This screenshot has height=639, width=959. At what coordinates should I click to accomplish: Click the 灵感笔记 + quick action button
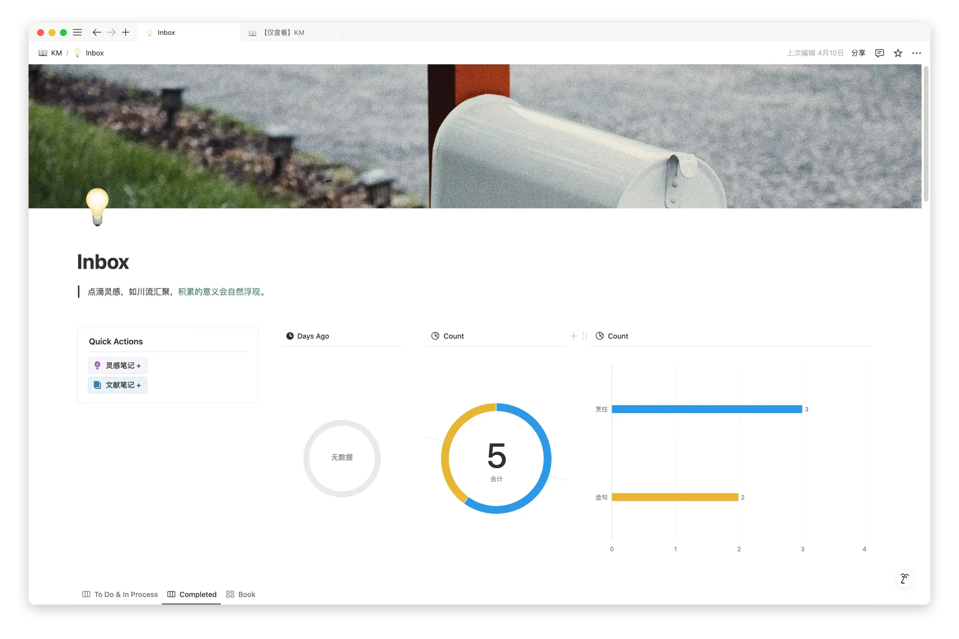point(118,365)
